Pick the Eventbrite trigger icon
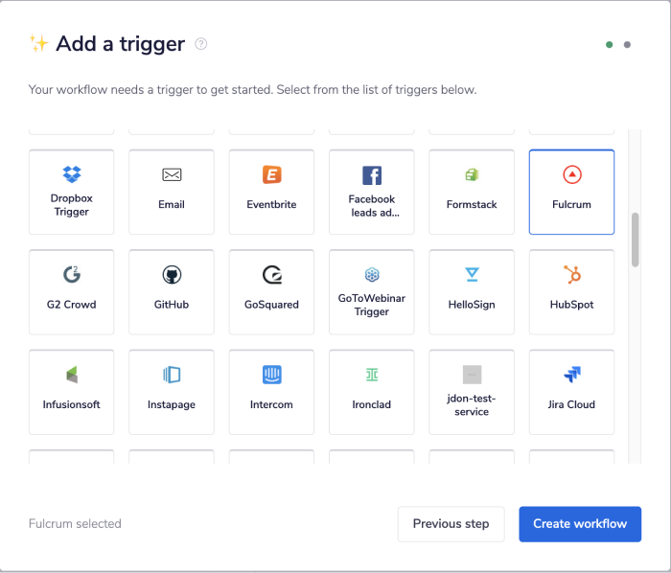Image resolution: width=671 pixels, height=573 pixels. pos(271,174)
